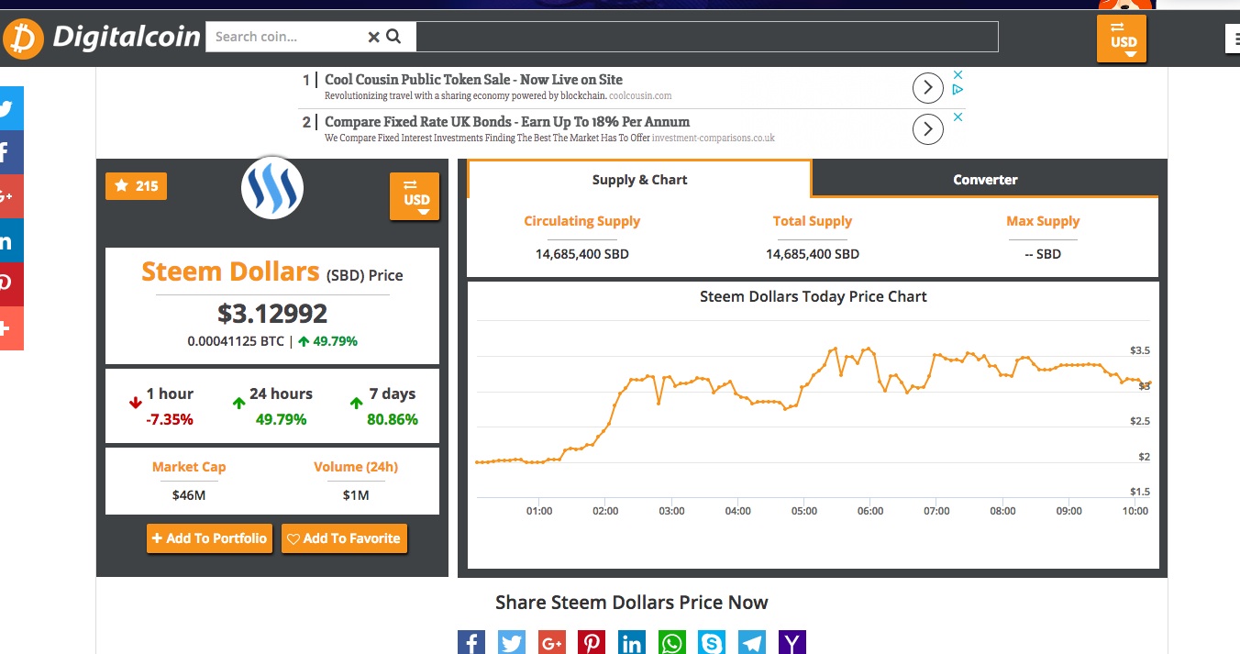The width and height of the screenshot is (1240, 654).
Task: Open Cool Cousin Public Token Sale link
Action: (x=473, y=80)
